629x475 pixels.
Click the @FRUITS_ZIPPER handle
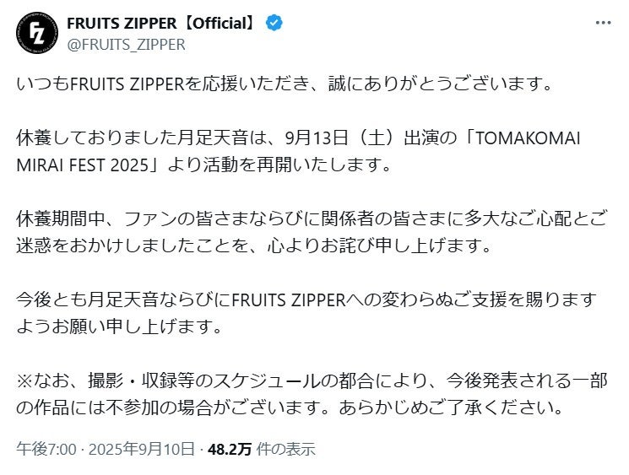[x=126, y=45]
